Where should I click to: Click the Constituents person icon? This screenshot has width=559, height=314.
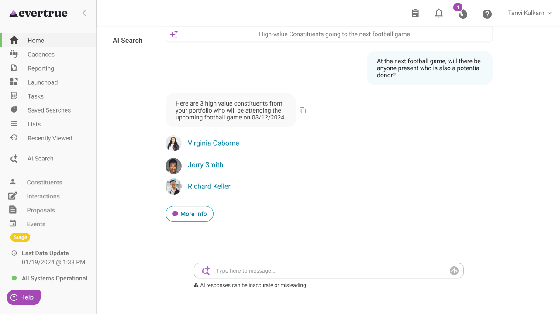13,182
